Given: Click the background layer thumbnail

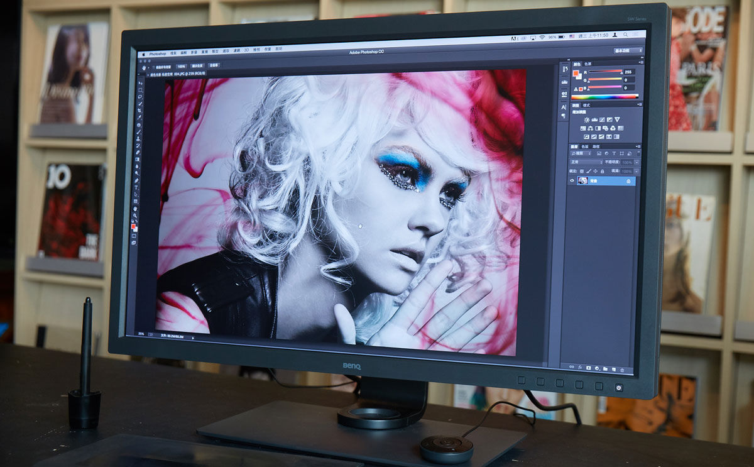Looking at the screenshot, I should [582, 180].
